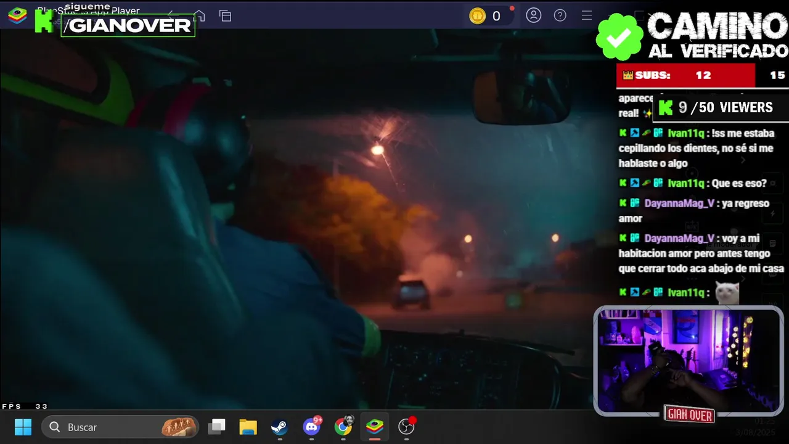Click the webcam overlay thumbnail

click(x=689, y=361)
